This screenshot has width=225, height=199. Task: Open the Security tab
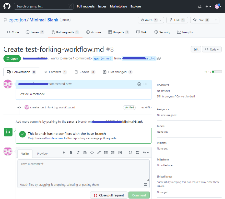point(162,32)
